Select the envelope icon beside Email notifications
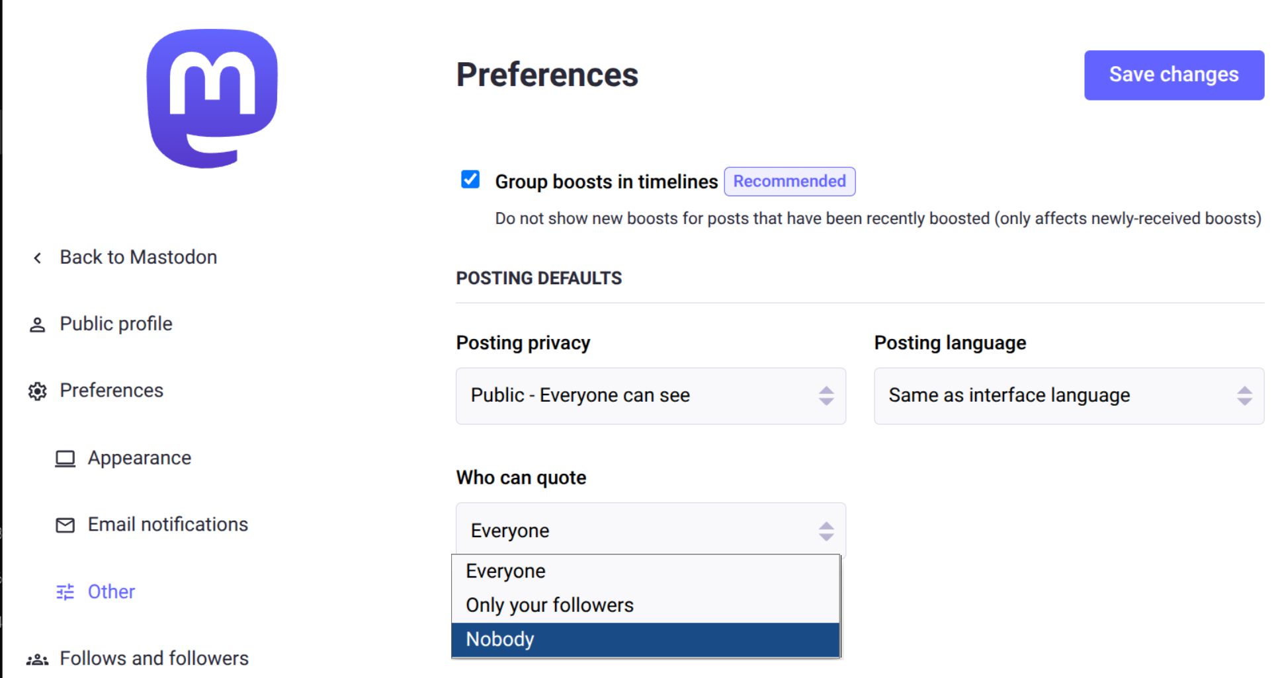 [65, 525]
